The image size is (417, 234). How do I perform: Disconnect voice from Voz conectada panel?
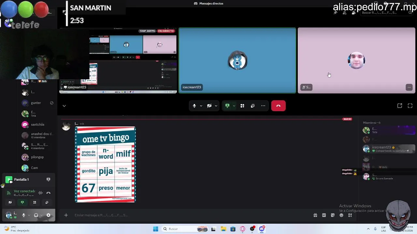[x=48, y=193]
